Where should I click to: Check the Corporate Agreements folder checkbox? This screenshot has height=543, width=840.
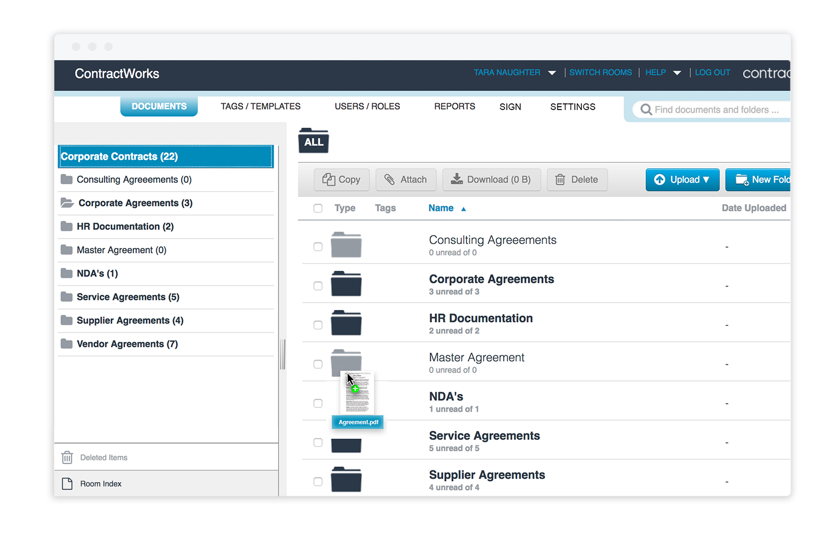318,286
